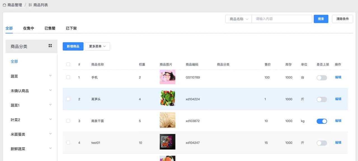Click the 商品列表 breadcrumb list icon
358x161 pixels.
coord(30,5)
